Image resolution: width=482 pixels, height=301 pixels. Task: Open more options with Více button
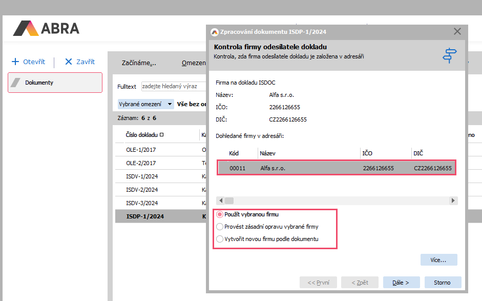[x=438, y=260]
